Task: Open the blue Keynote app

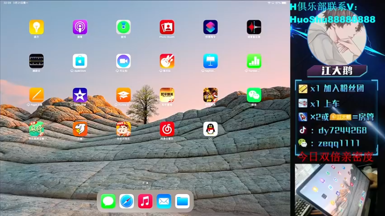Action: (210, 61)
